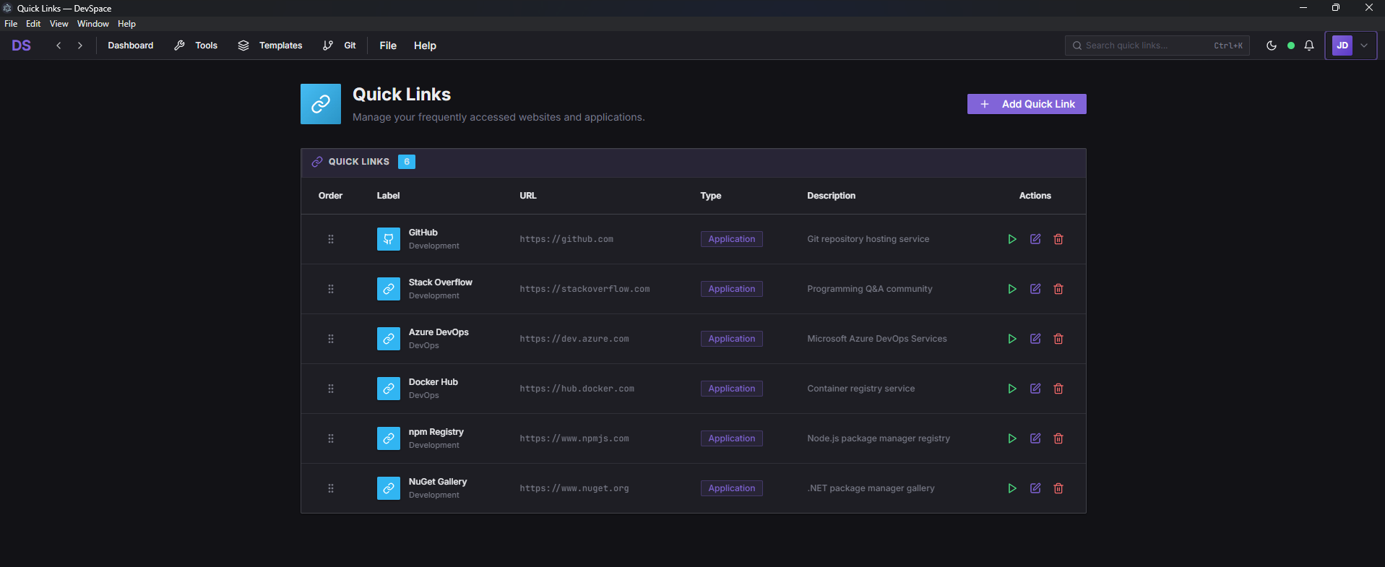
Task: Launch the Azure DevOps link
Action: coord(1012,339)
